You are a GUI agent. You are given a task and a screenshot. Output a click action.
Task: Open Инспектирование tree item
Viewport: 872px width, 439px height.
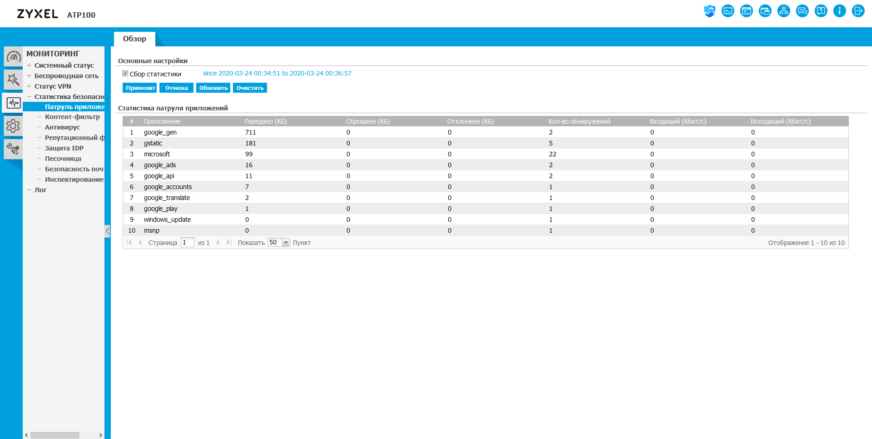[x=74, y=180]
